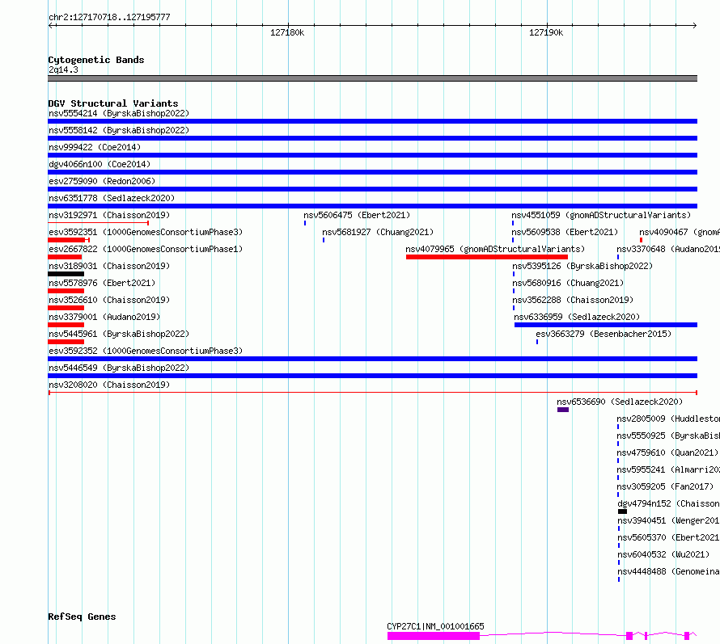Select nsv5681927 (Chuang2021) label
Screen dimensions: 720x644
point(378,232)
